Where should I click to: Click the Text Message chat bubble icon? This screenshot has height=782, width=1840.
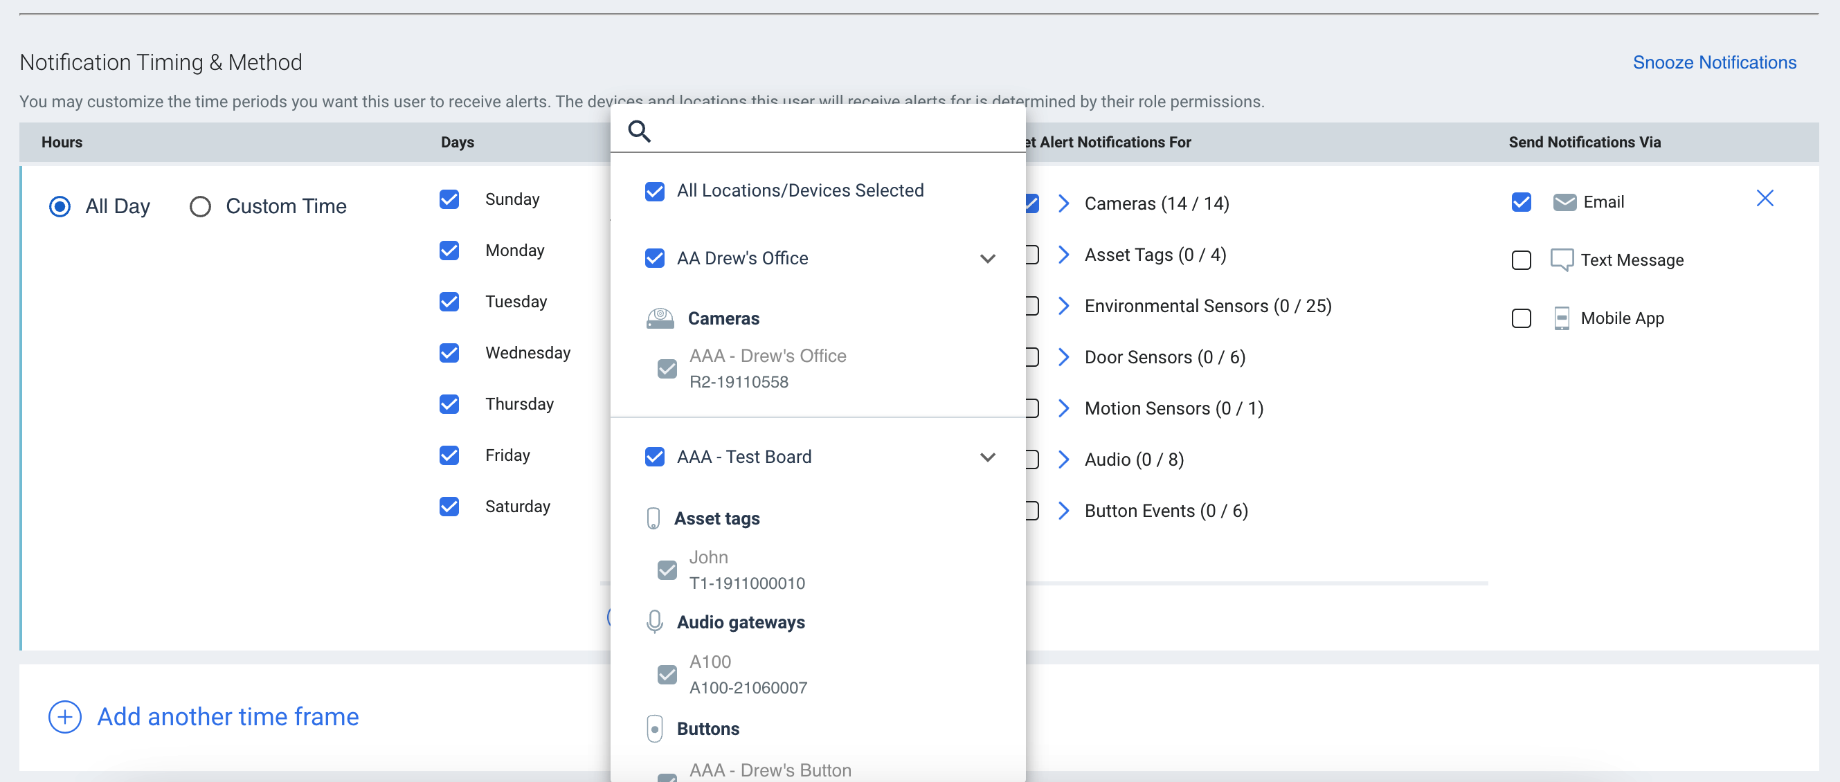1564,260
